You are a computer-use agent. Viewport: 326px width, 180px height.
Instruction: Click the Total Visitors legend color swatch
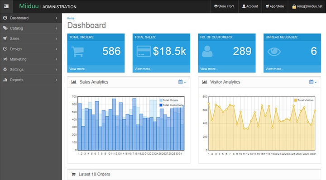pyautogui.click(x=295, y=100)
